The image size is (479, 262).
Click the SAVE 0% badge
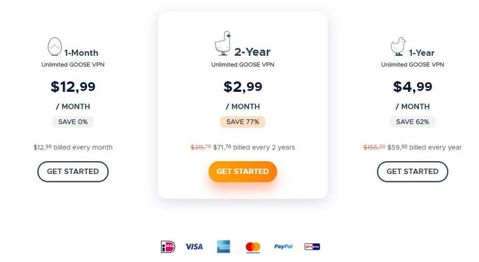(73, 122)
